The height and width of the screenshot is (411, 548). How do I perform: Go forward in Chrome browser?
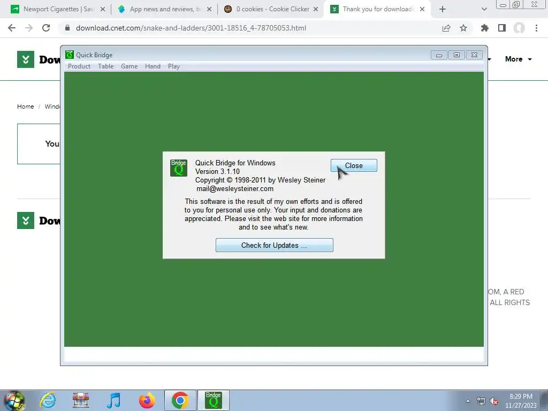click(29, 28)
